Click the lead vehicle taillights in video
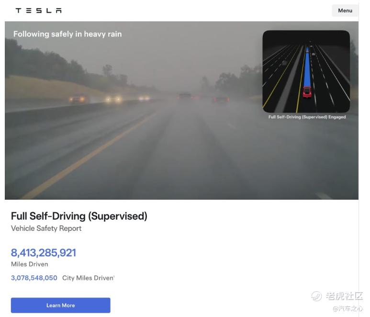 click(x=221, y=100)
